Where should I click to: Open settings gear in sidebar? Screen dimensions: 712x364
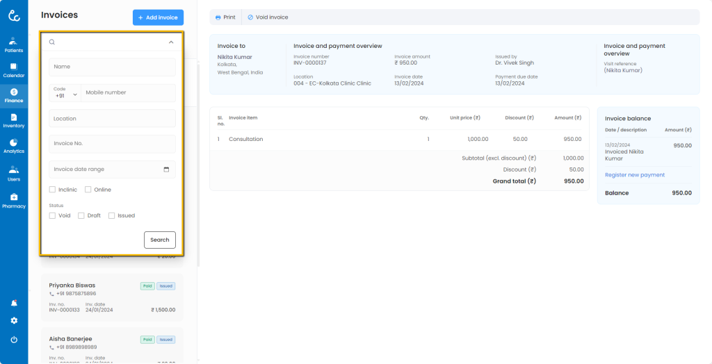(14, 321)
